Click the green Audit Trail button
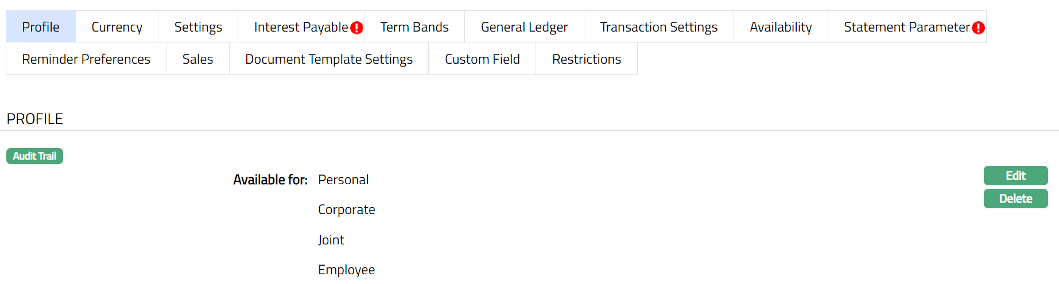This screenshot has height=284, width=1059. point(34,156)
